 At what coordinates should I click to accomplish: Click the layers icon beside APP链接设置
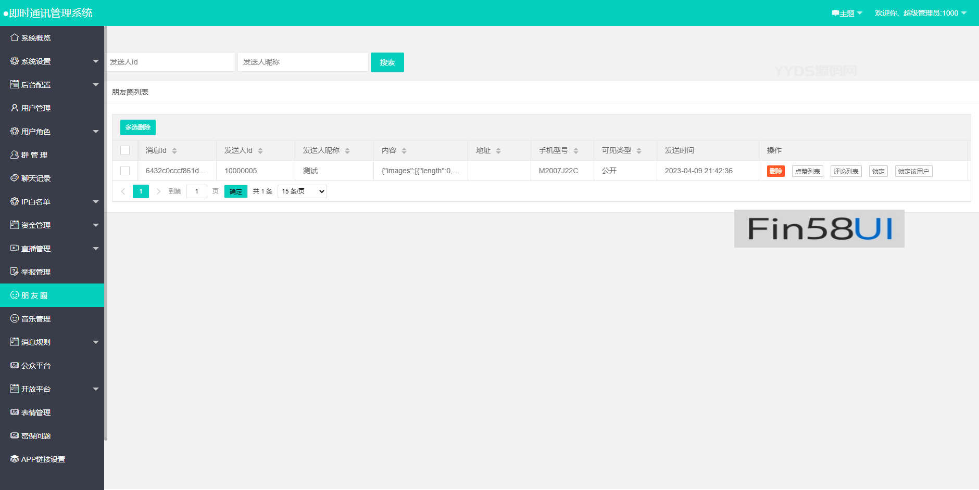(15, 459)
